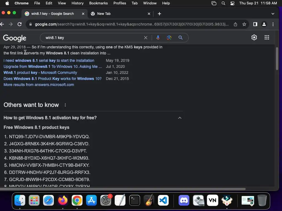
Task: Click product key NTQ99-TJD7V-DVMBR-M9KP9-YDVQQ
Action: [x=49, y=137]
